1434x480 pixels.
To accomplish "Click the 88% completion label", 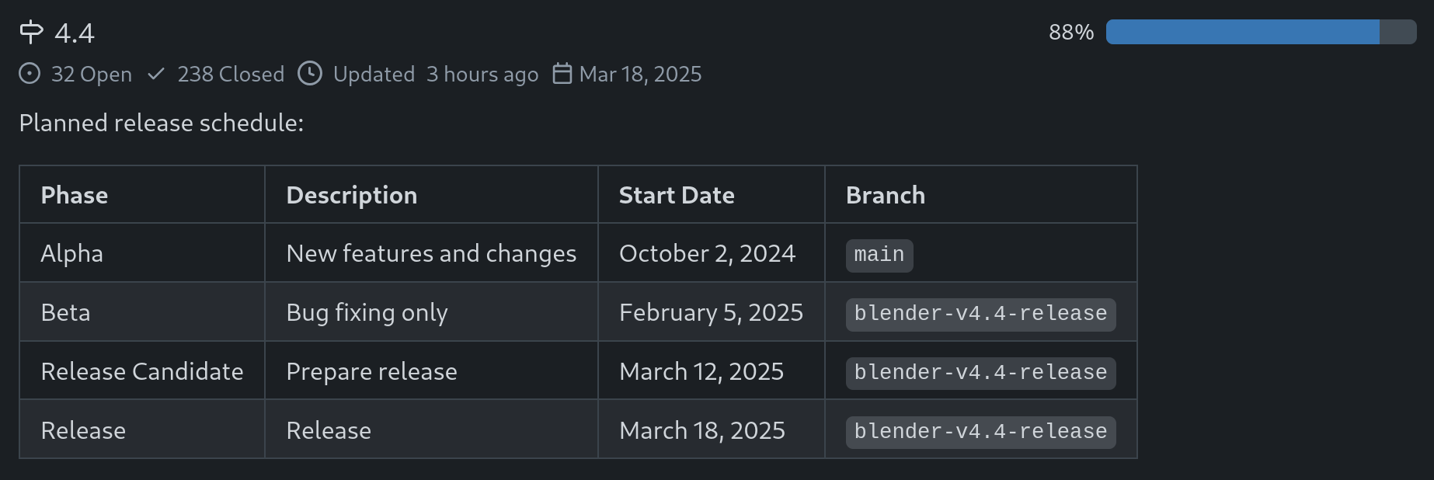I will click(x=1070, y=33).
